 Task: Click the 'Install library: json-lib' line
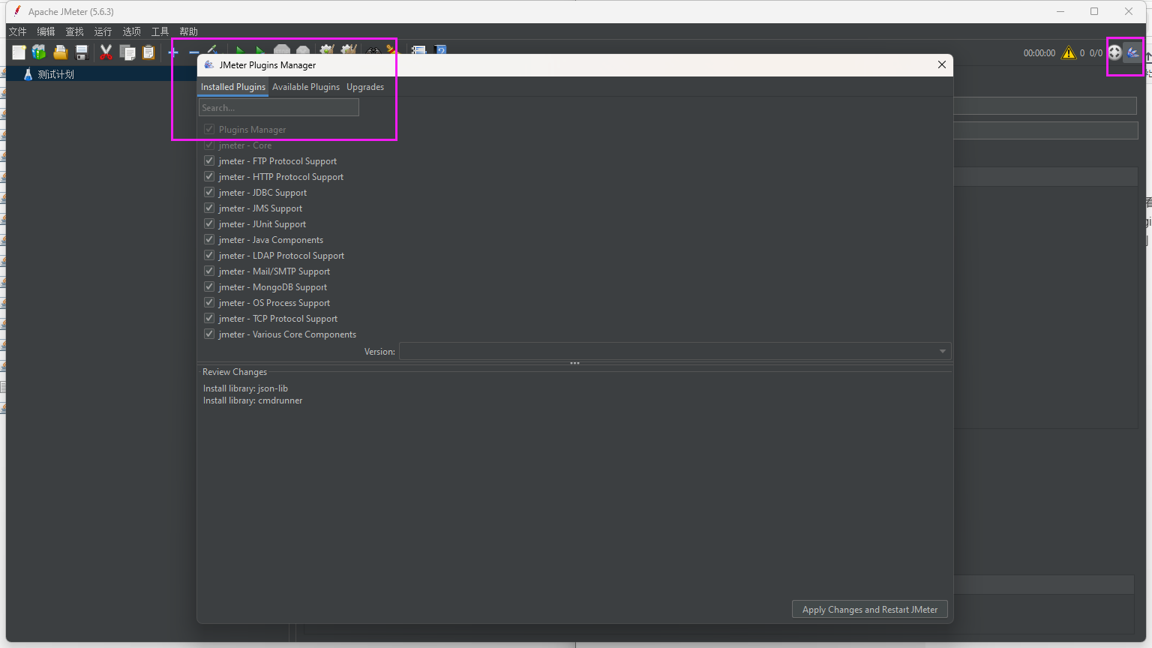(x=245, y=388)
